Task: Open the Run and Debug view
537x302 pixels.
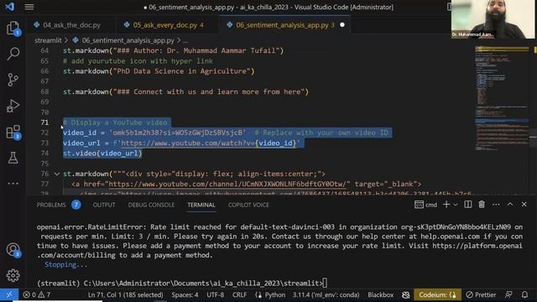Action: [x=13, y=106]
